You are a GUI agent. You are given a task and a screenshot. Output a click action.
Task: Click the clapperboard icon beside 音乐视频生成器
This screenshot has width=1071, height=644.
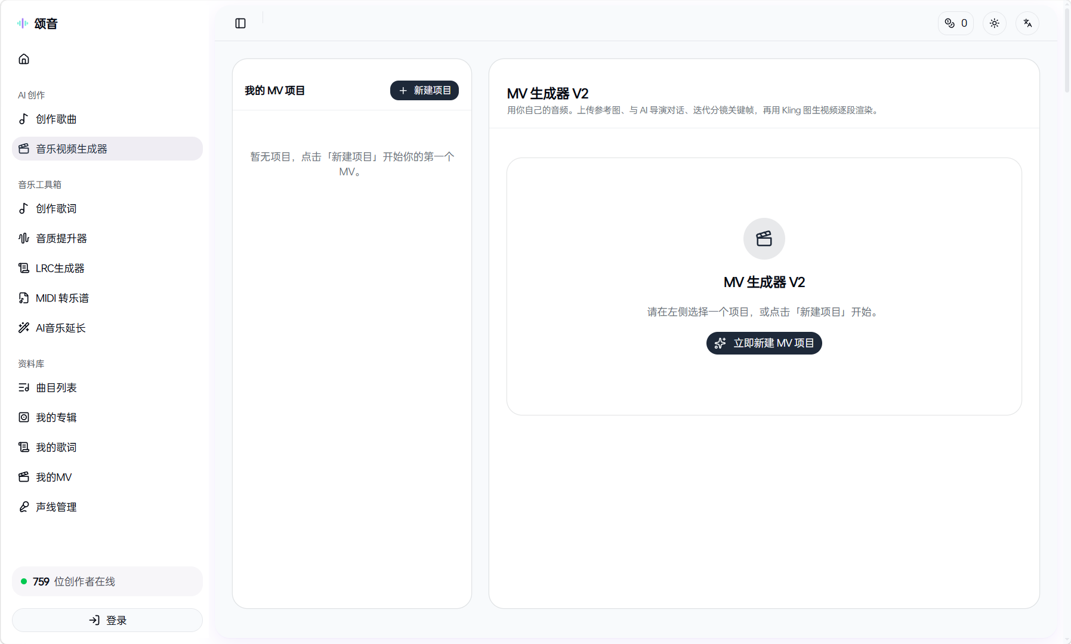pos(24,149)
